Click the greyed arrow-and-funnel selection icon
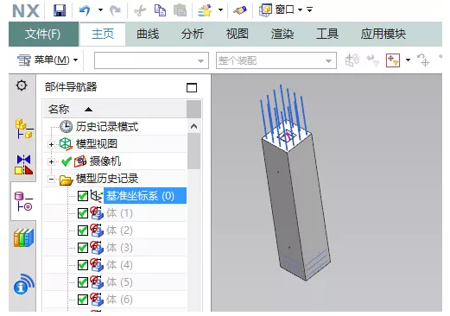The width and height of the screenshot is (450, 316). (x=373, y=60)
